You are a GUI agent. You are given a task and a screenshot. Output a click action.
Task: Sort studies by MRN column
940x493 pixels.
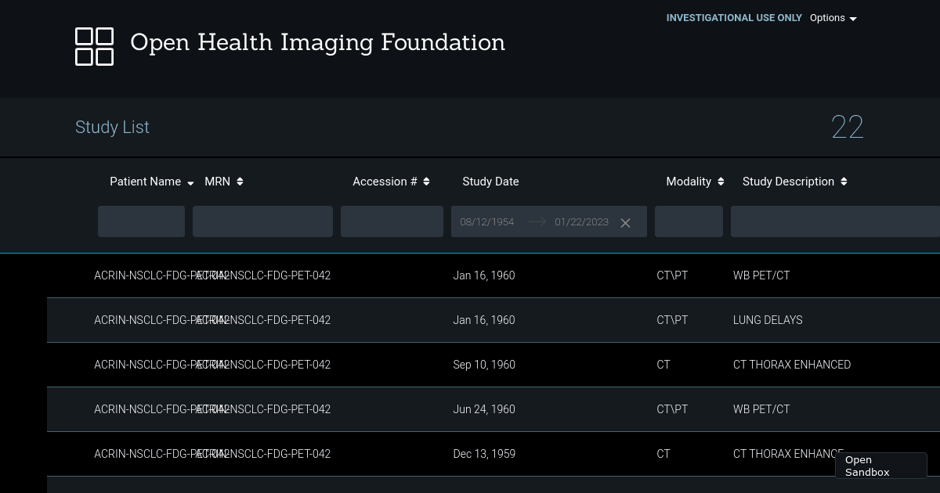(x=224, y=182)
